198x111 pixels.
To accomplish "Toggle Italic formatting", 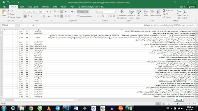I will point(28,16).
